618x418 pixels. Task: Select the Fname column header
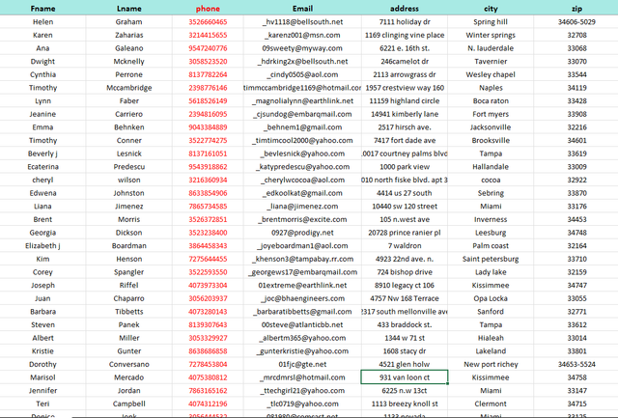coord(42,9)
